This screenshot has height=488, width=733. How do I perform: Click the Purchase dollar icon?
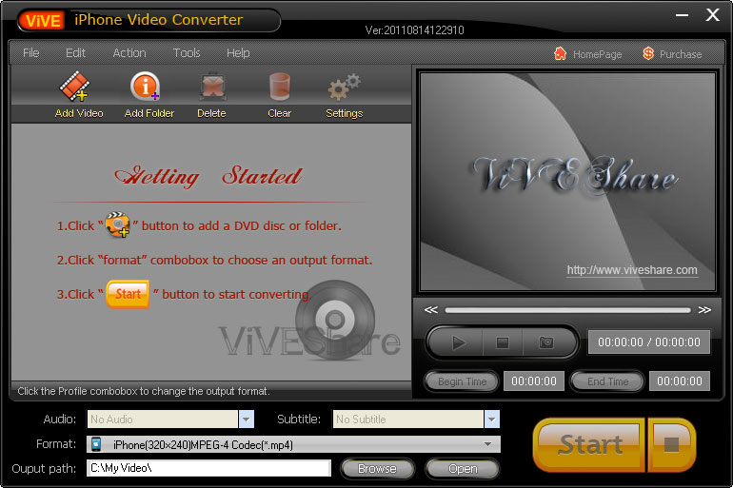[648, 53]
